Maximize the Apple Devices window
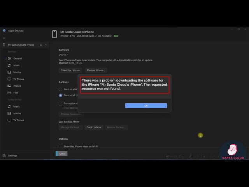249x187 pixels. point(238,29)
